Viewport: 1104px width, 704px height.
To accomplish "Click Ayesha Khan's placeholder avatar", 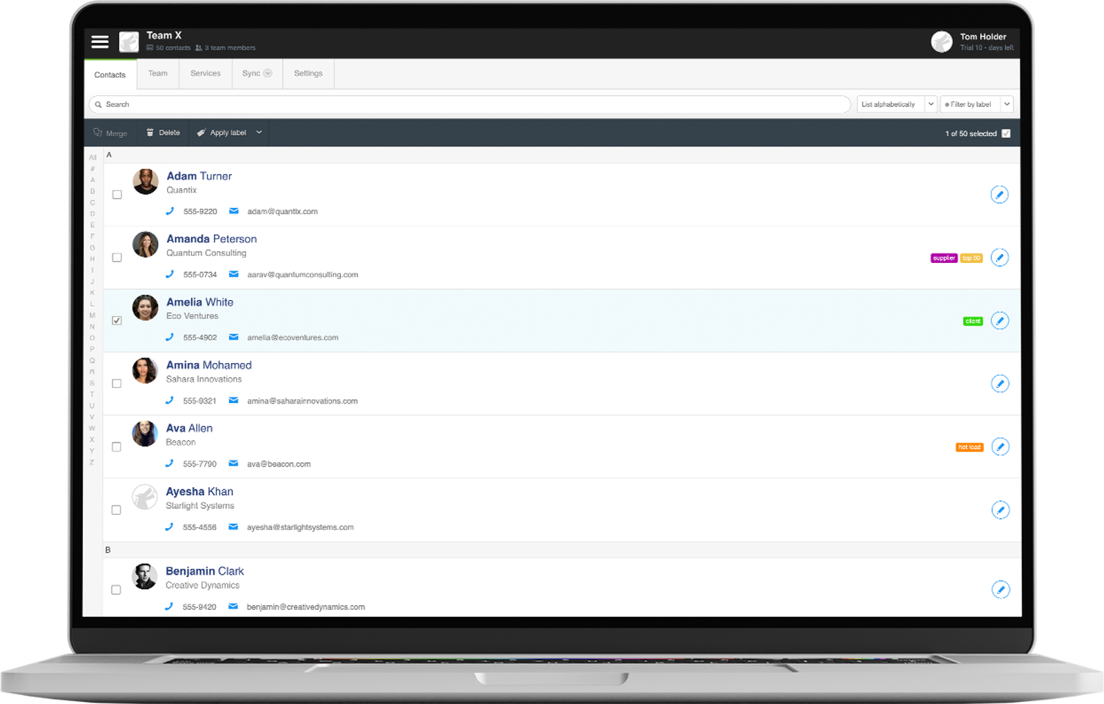I will 145,497.
